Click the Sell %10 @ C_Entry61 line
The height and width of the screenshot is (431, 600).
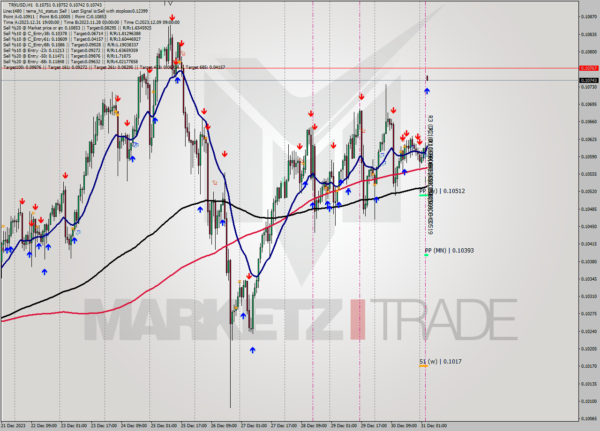(72, 39)
